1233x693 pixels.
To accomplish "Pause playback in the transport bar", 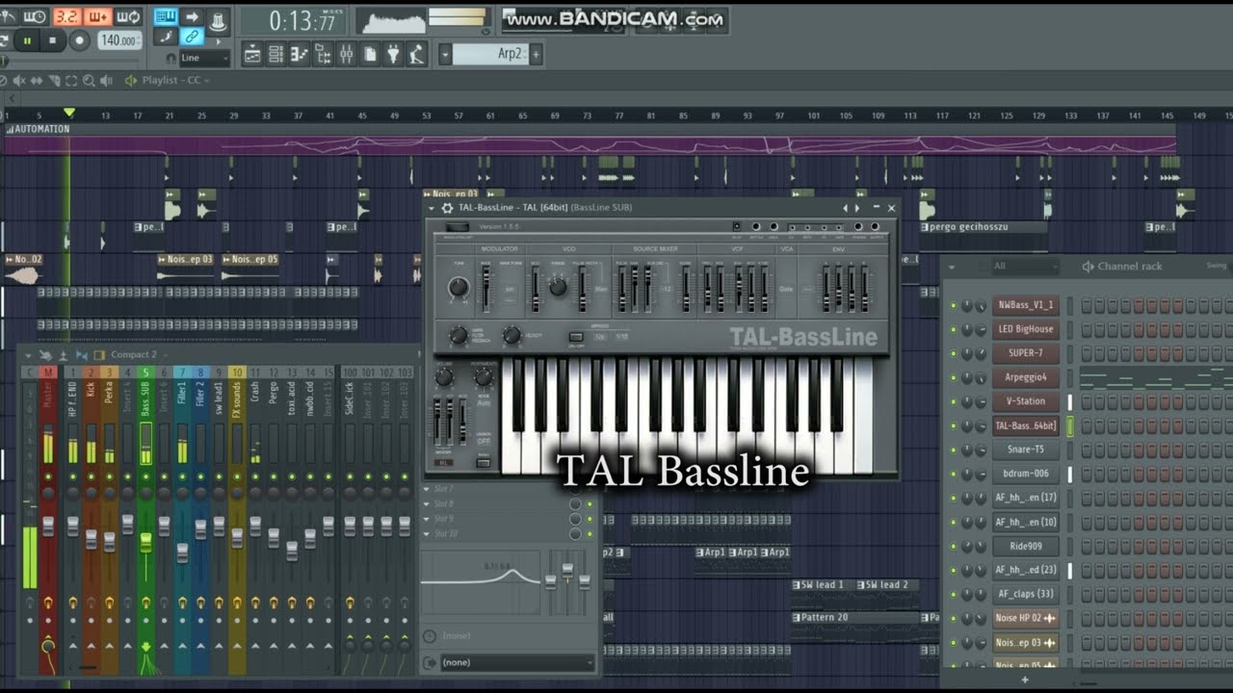I will [x=27, y=40].
